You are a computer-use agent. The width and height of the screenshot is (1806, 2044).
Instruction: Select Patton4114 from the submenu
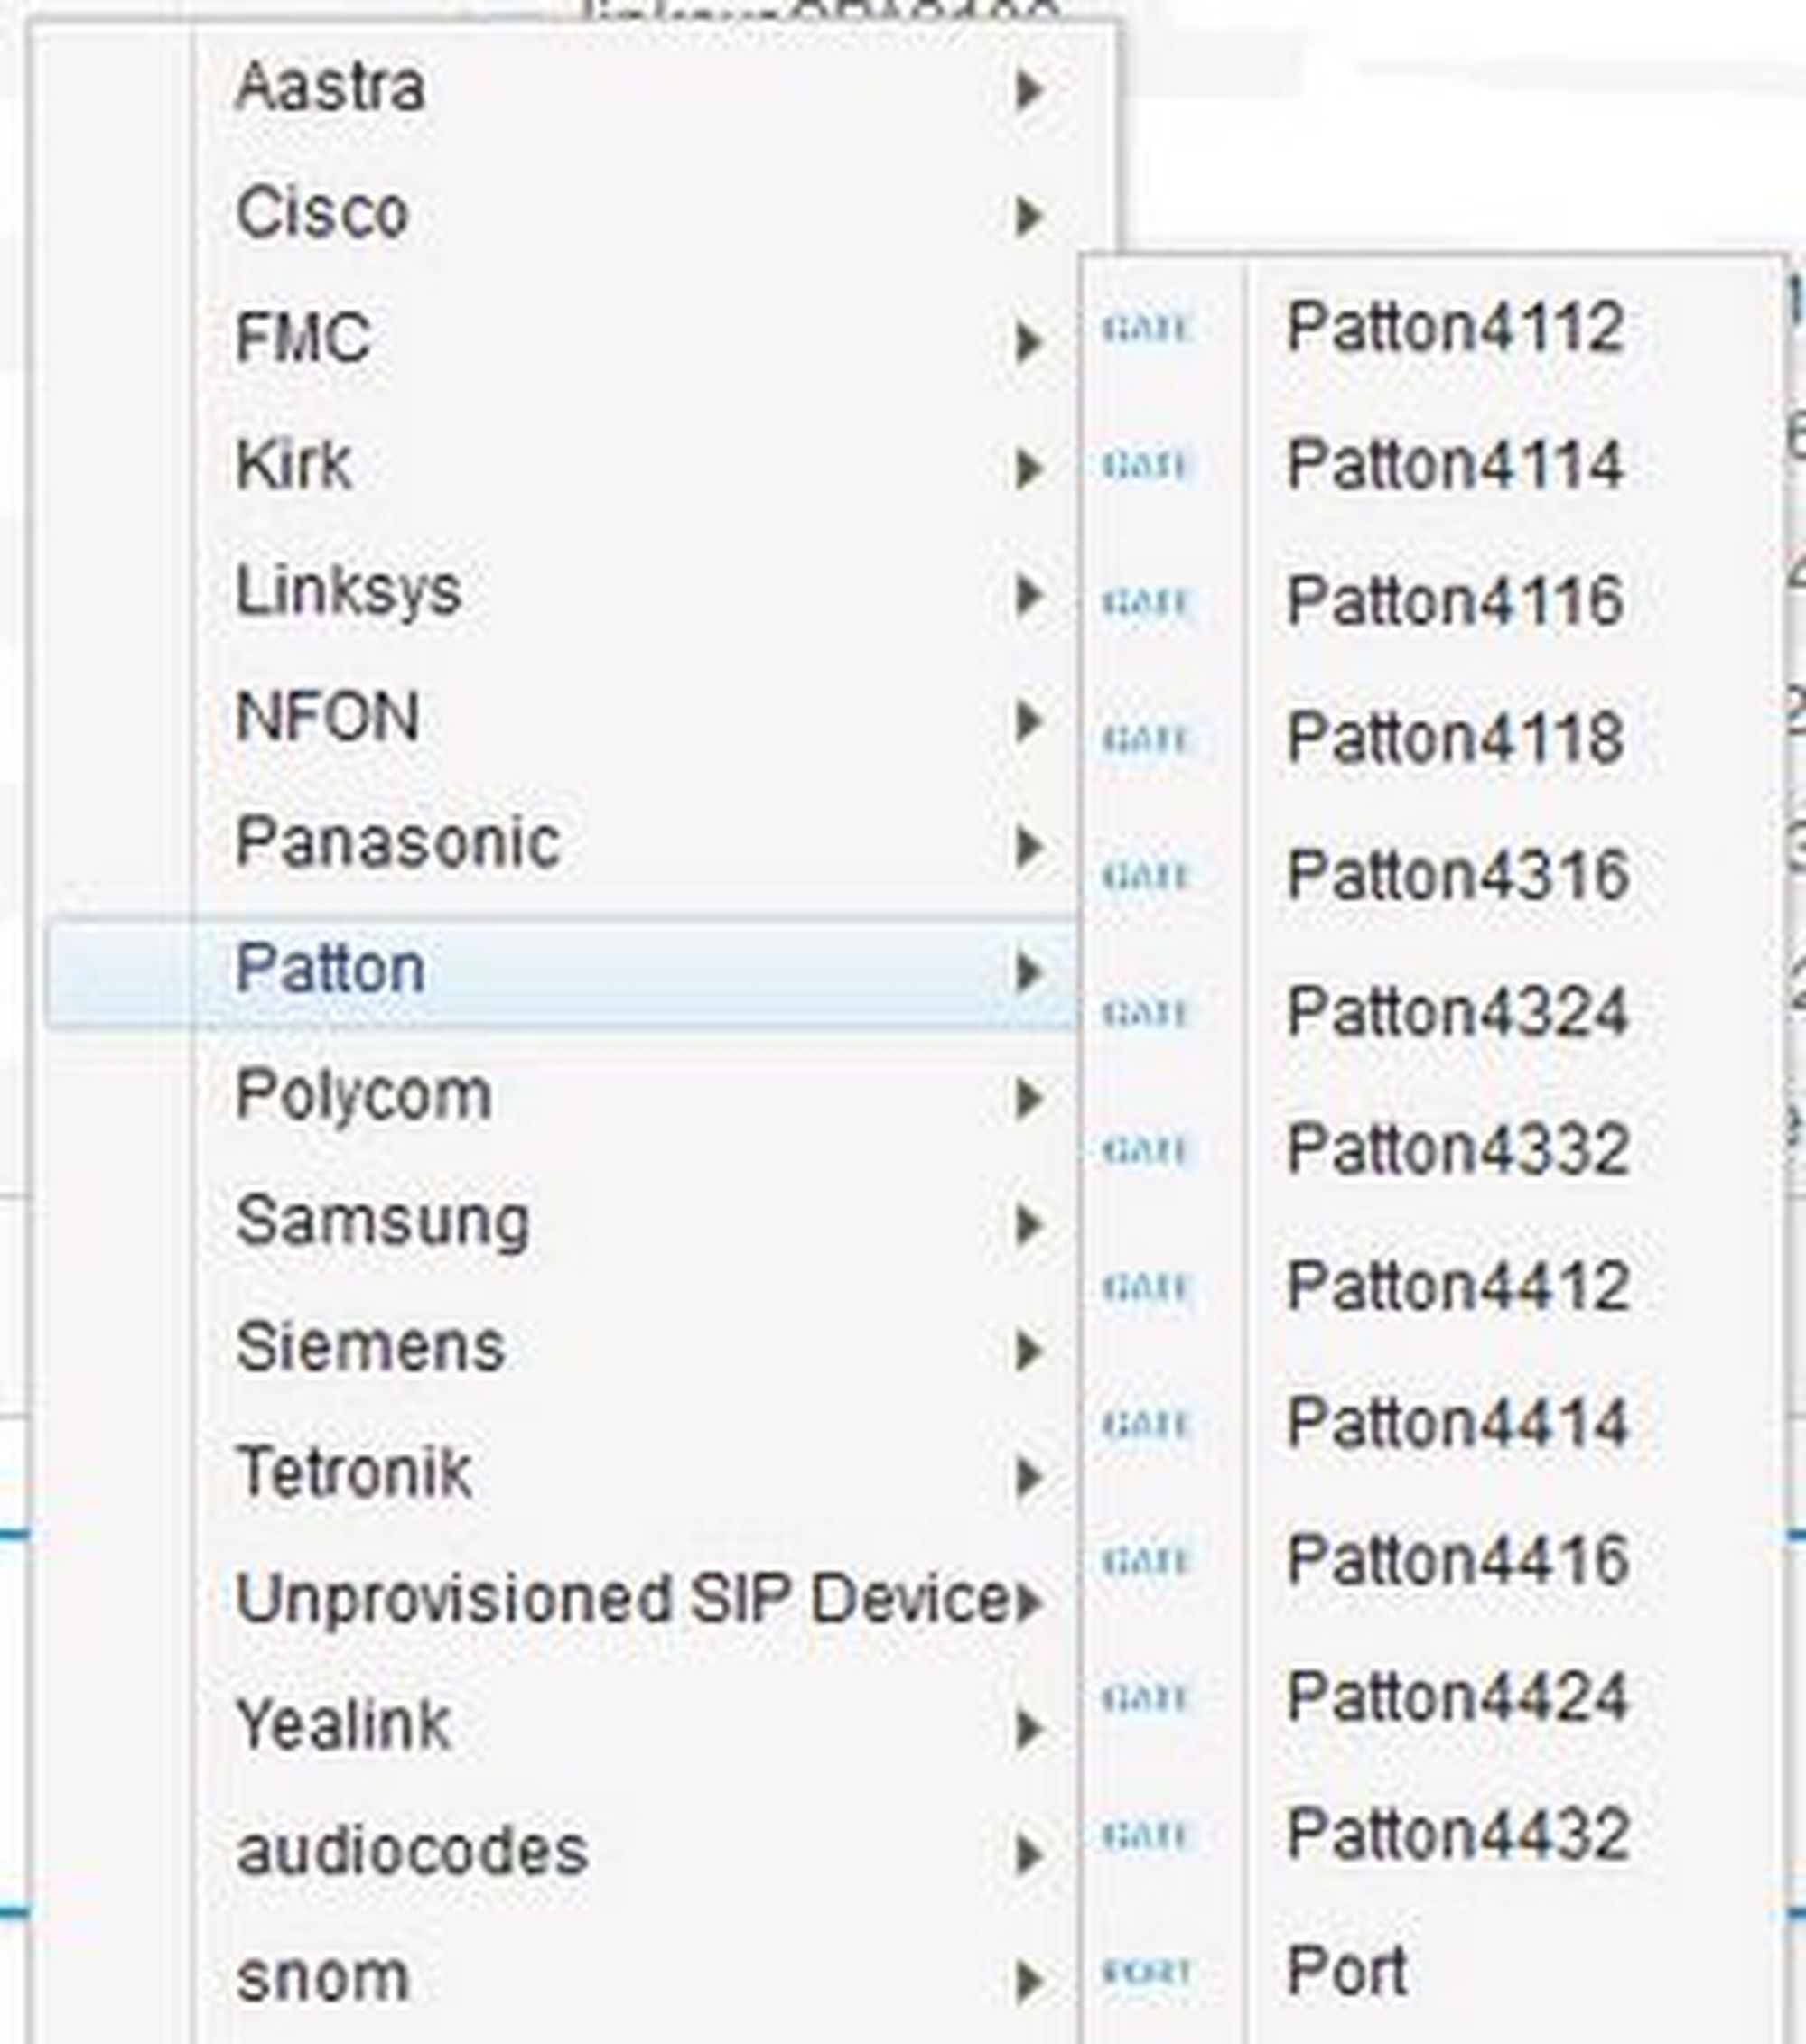pos(1454,466)
